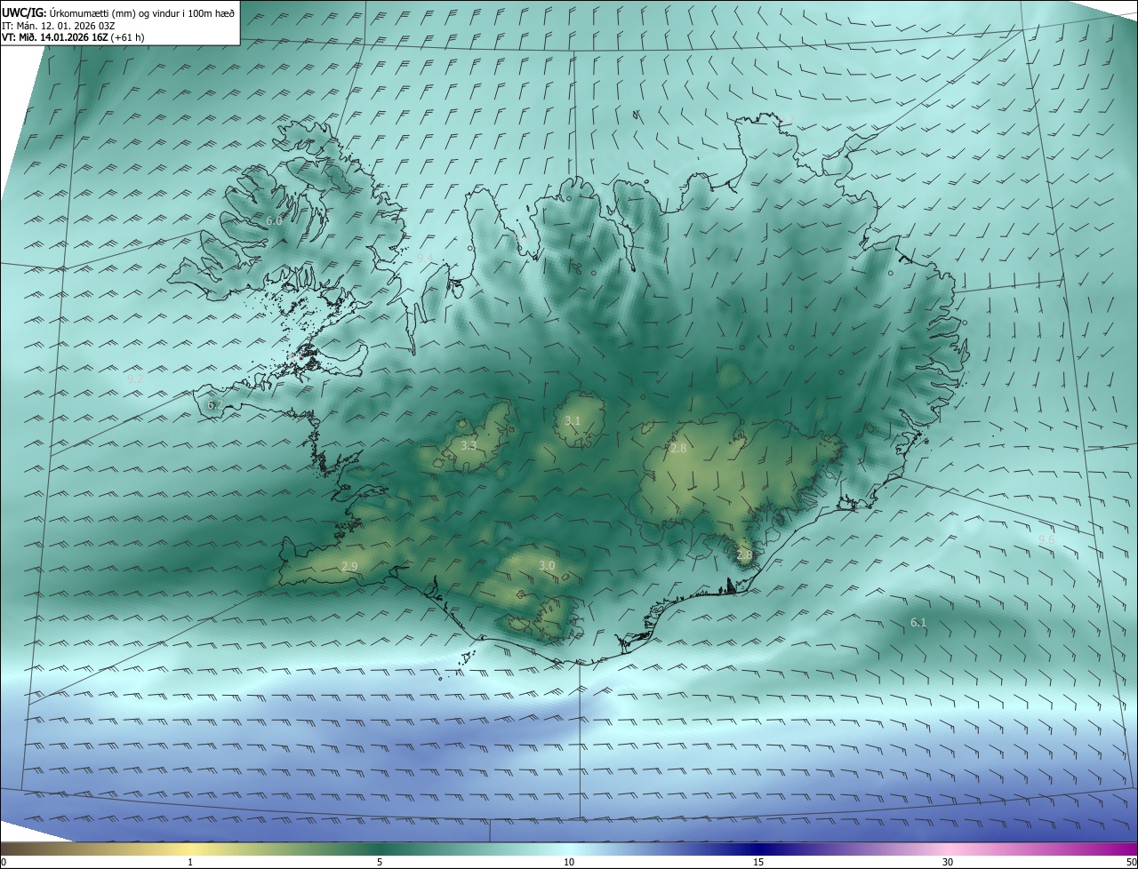Click the 3.3 value inside the Langjökull glacier outline
The width and height of the screenshot is (1138, 869).
[469, 445]
